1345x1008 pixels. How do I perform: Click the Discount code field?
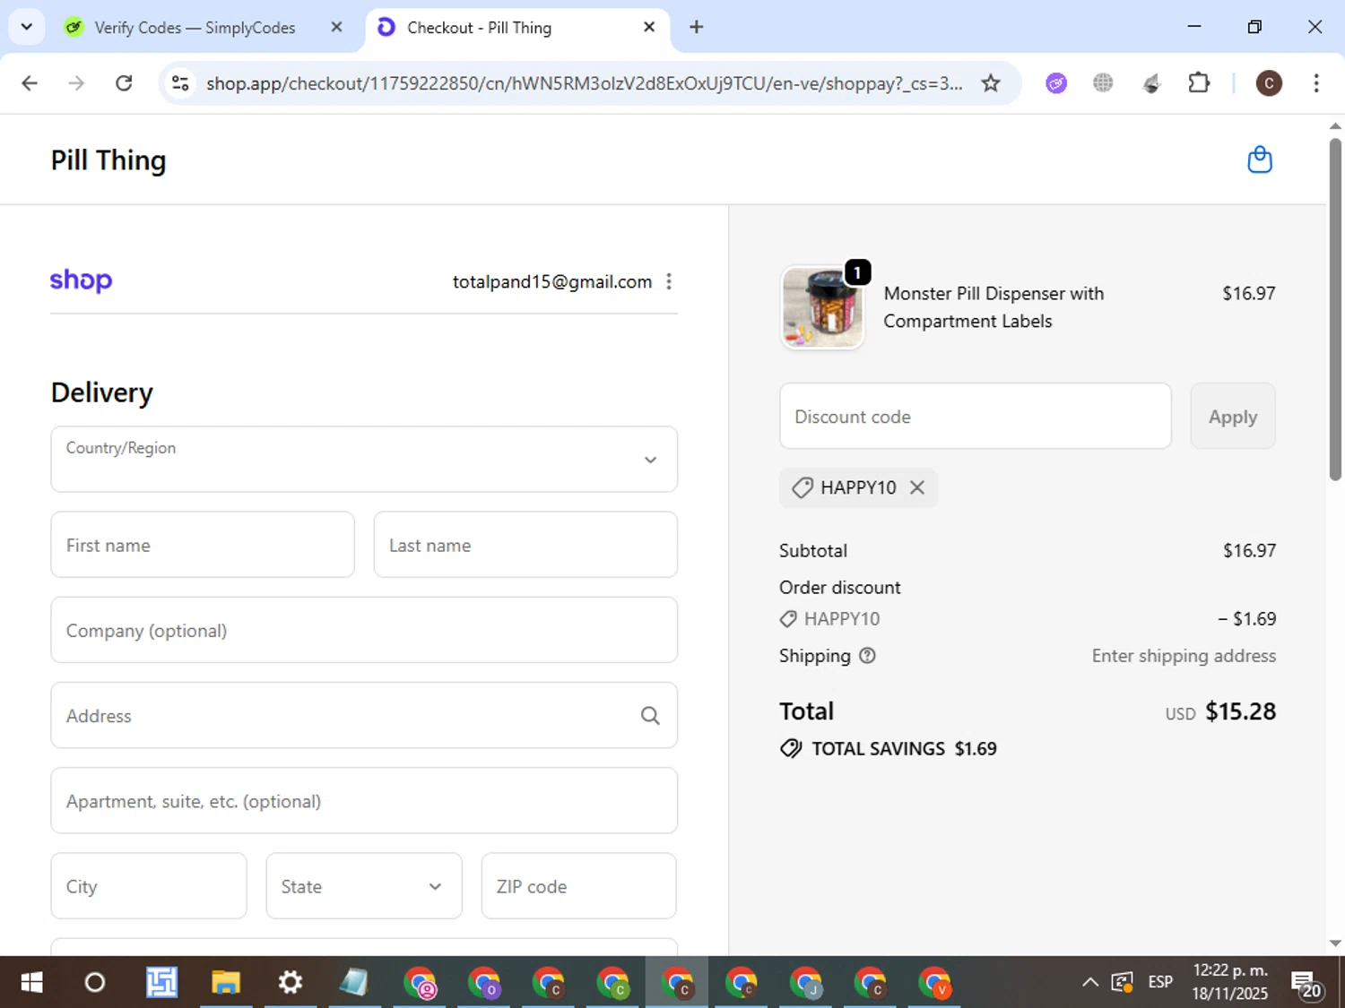[976, 416]
